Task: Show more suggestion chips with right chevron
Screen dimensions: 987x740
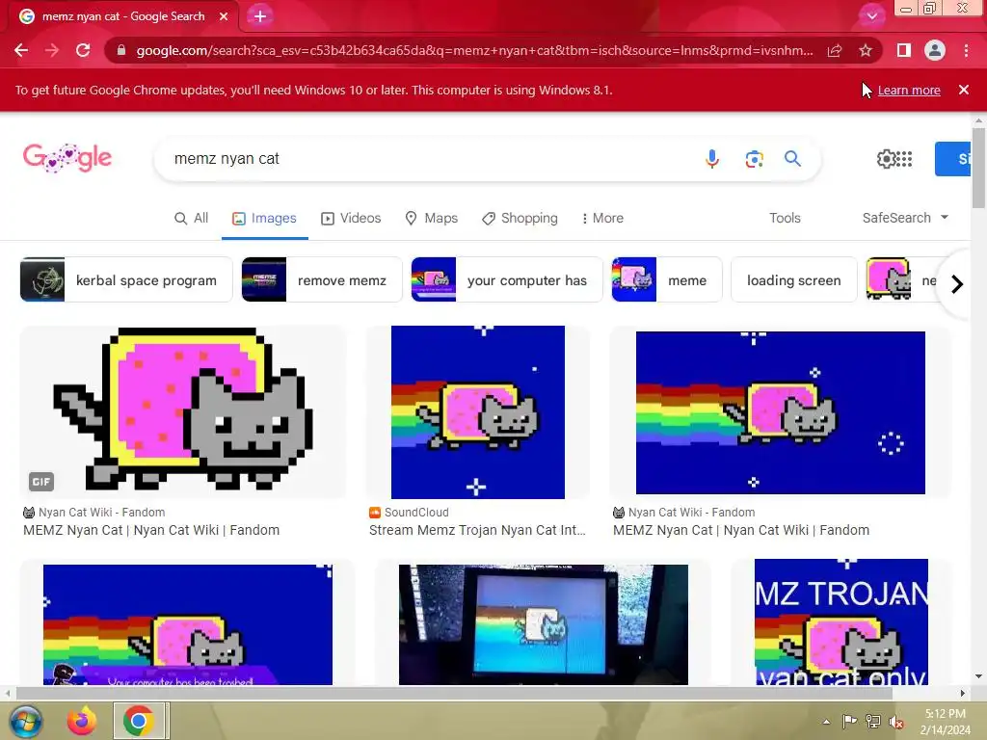Action: pyautogui.click(x=957, y=284)
